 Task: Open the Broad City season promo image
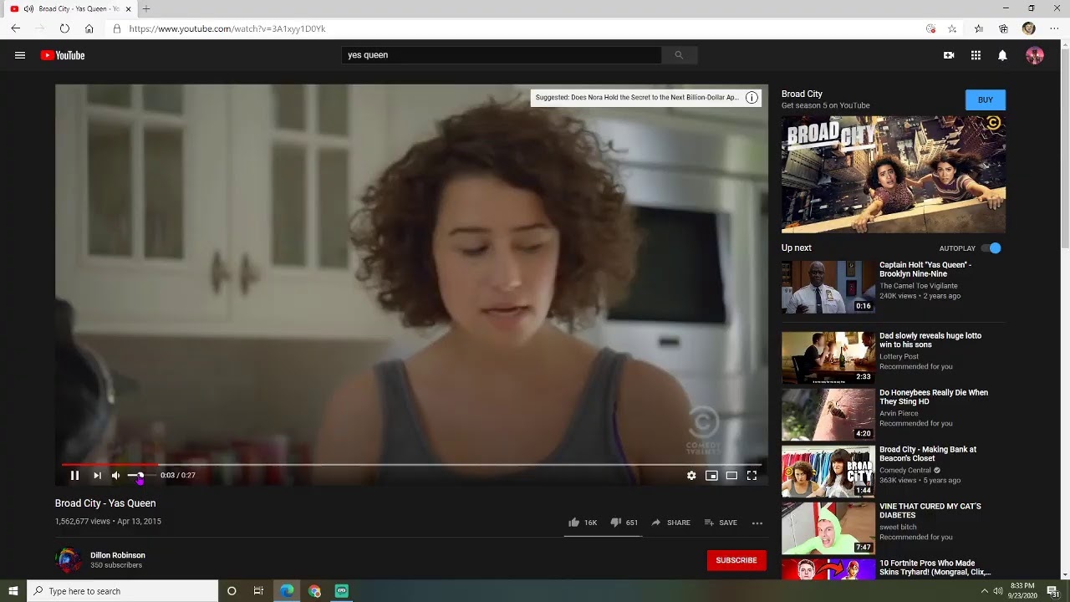point(894,175)
